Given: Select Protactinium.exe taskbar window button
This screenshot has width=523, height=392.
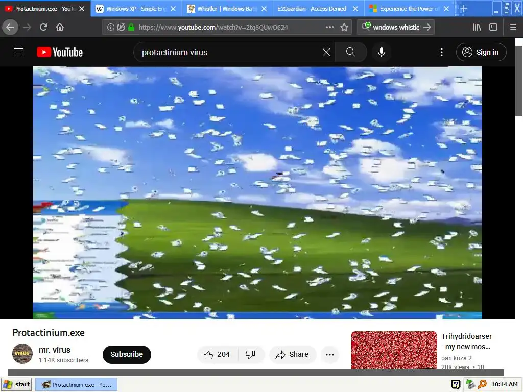Looking at the screenshot, I should click(x=76, y=384).
